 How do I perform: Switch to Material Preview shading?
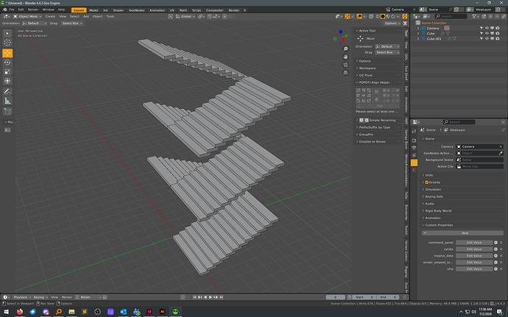coord(388,16)
